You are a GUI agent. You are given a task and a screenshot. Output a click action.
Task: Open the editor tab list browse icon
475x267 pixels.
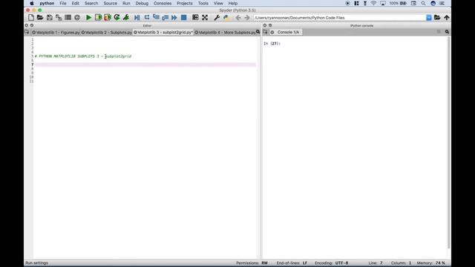27,32
